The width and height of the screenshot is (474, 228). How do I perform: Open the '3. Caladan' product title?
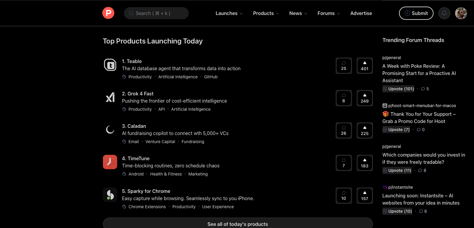[134, 126]
